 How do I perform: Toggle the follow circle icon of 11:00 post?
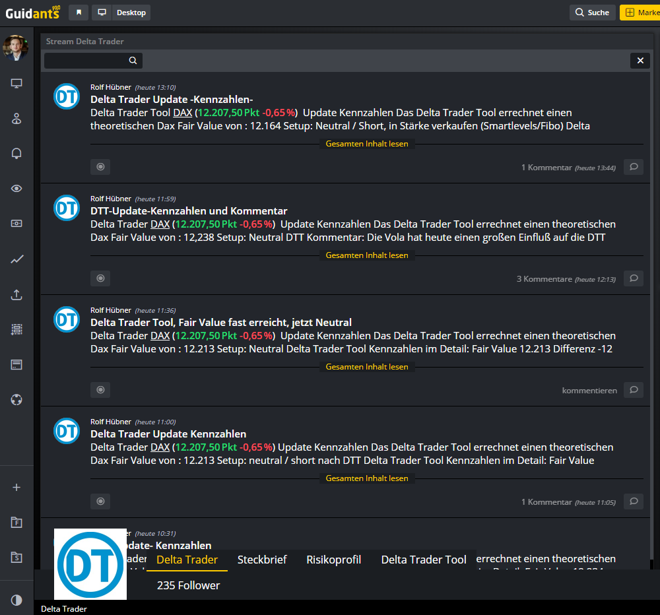(x=100, y=502)
